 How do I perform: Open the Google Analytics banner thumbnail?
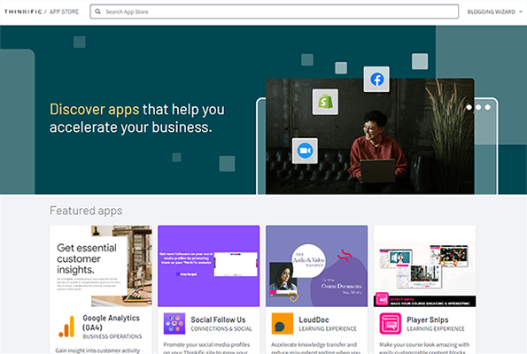[101, 266]
